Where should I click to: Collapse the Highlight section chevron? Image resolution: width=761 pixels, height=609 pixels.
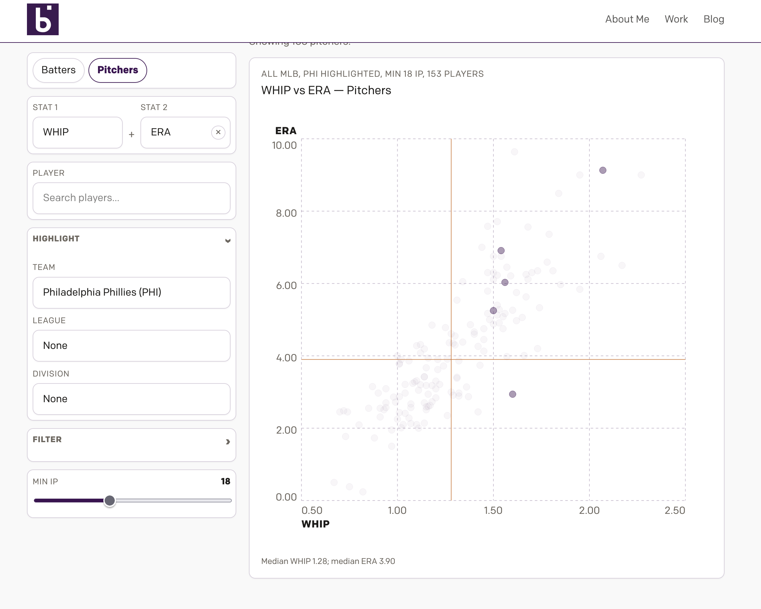pyautogui.click(x=228, y=240)
